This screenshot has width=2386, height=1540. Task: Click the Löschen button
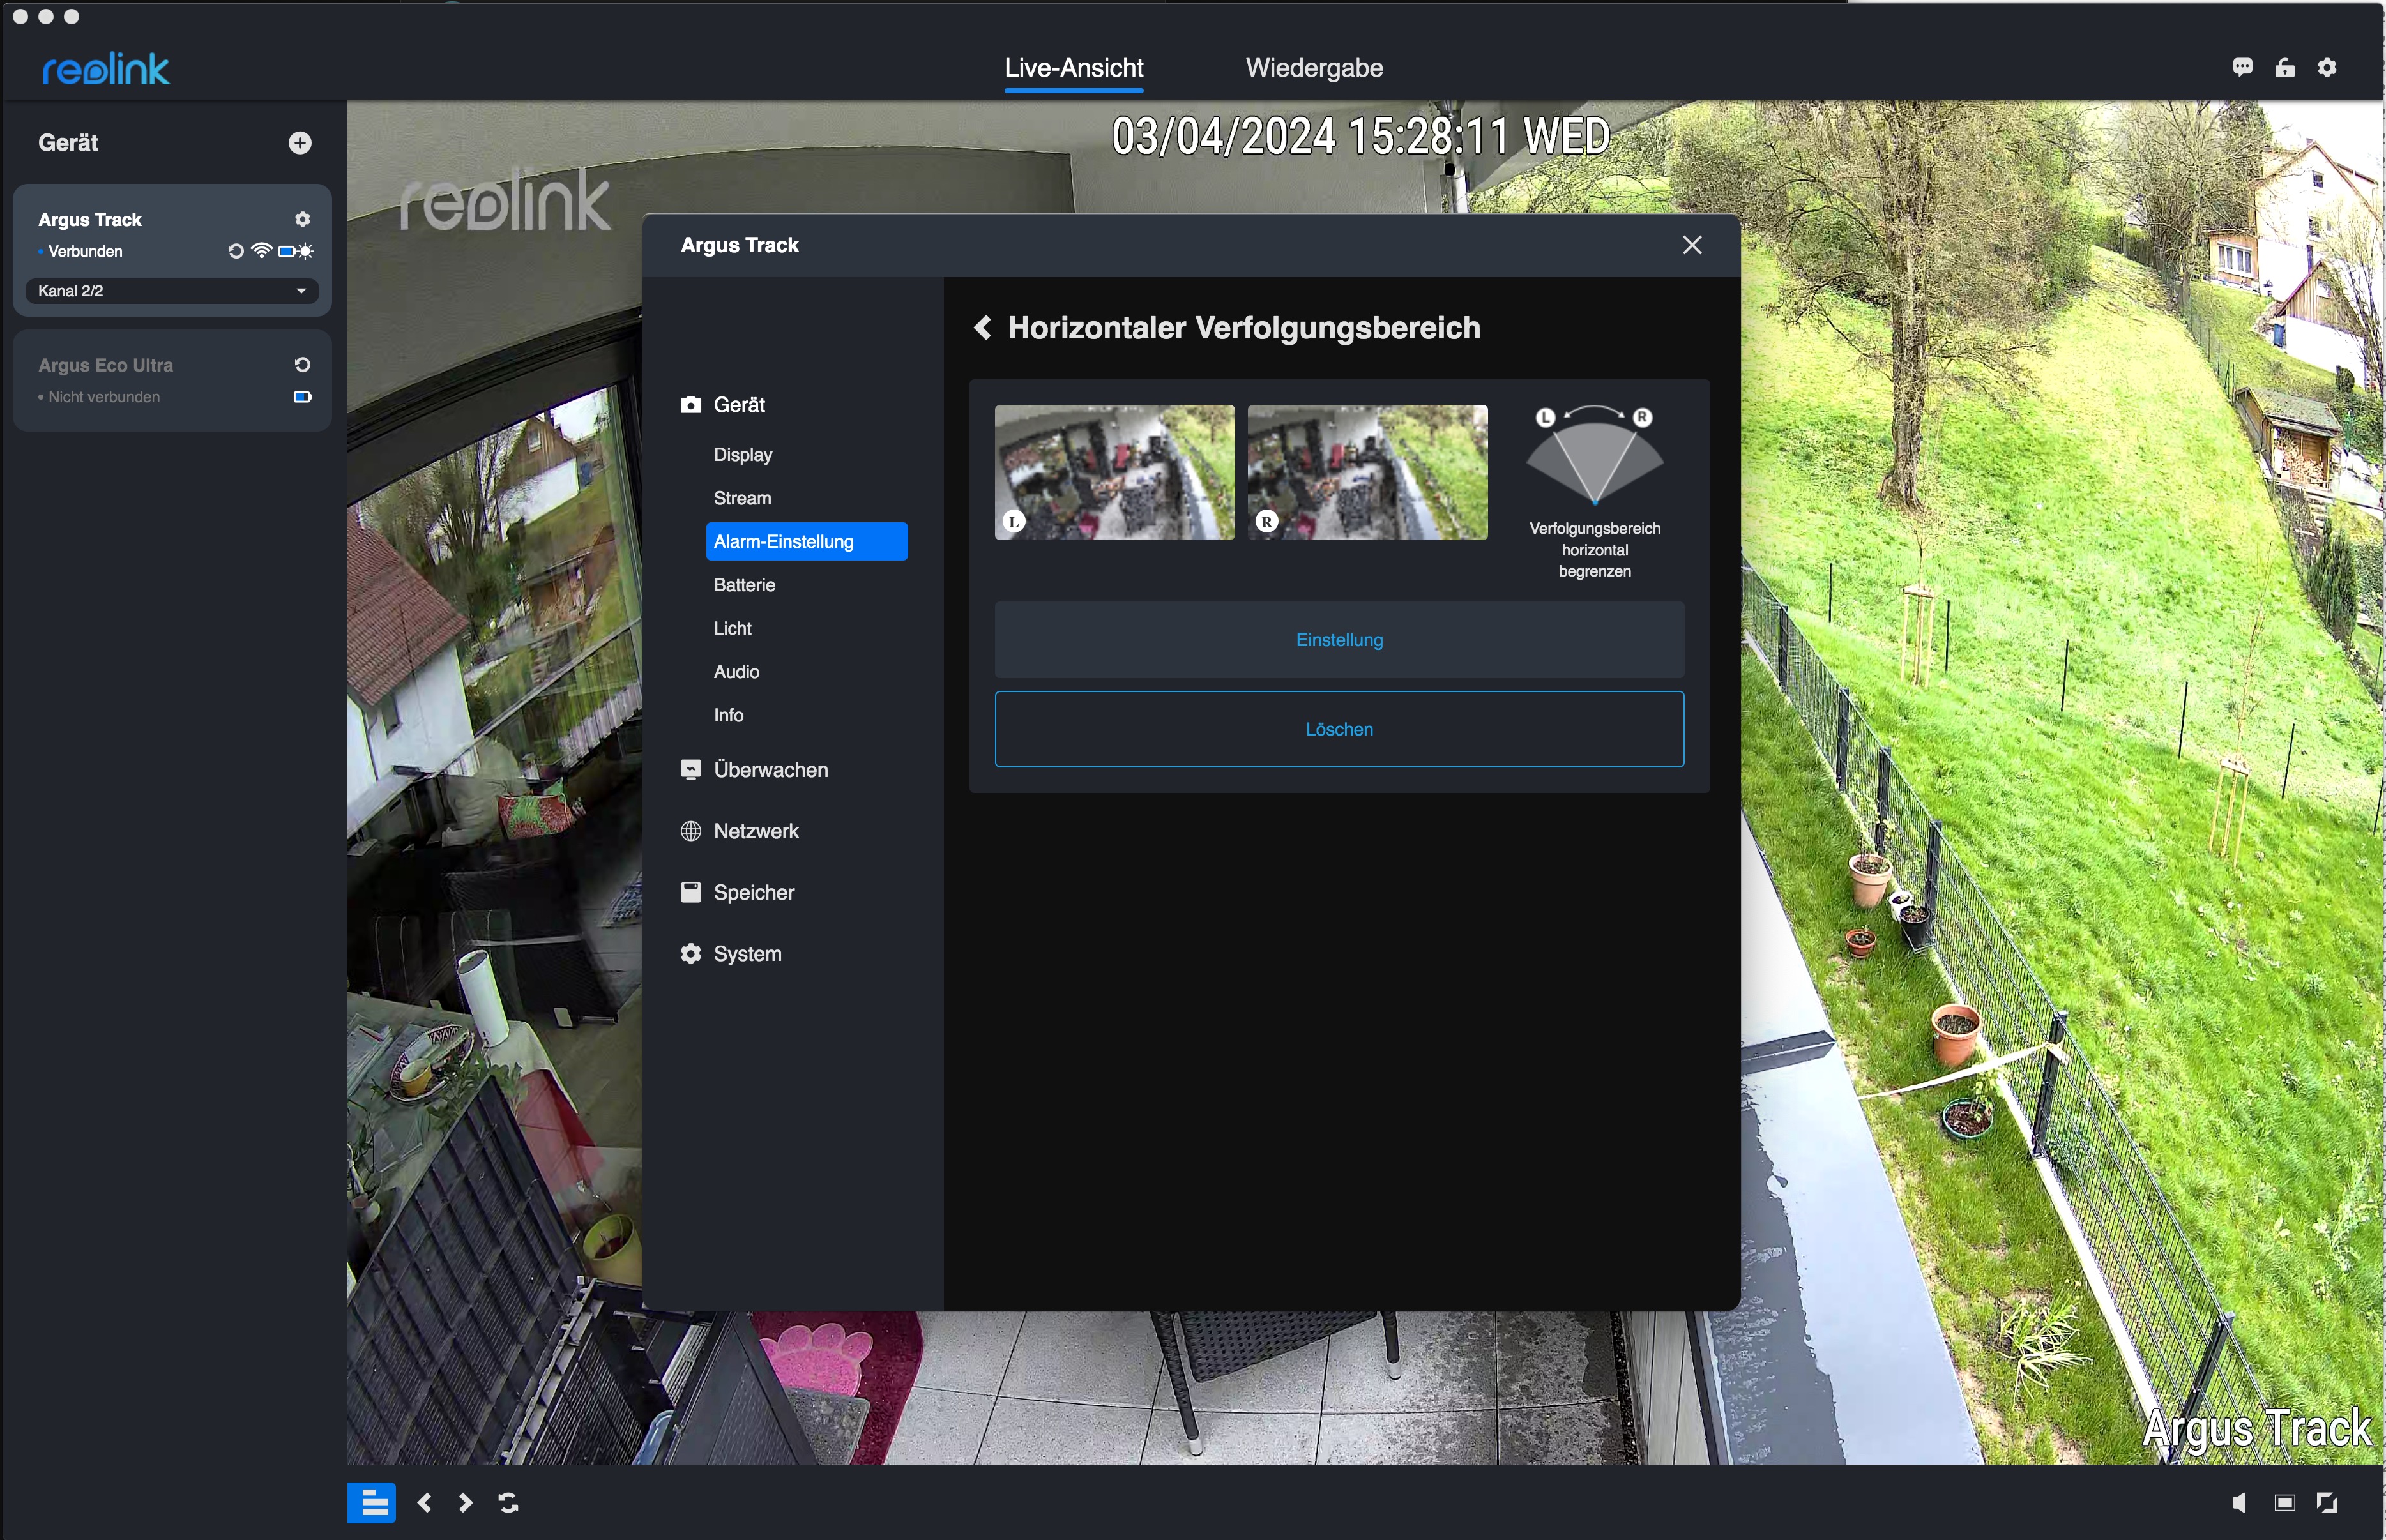1339,729
